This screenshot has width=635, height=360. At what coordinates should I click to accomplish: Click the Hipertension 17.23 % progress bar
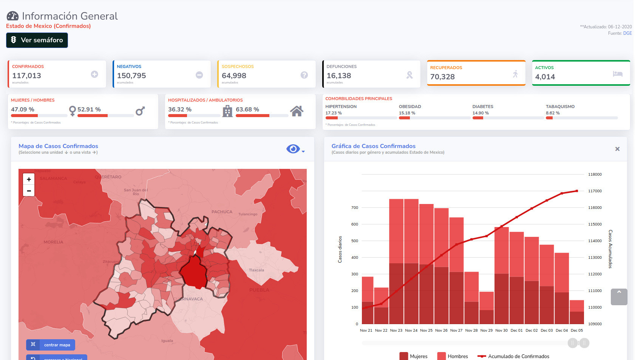pyautogui.click(x=361, y=118)
